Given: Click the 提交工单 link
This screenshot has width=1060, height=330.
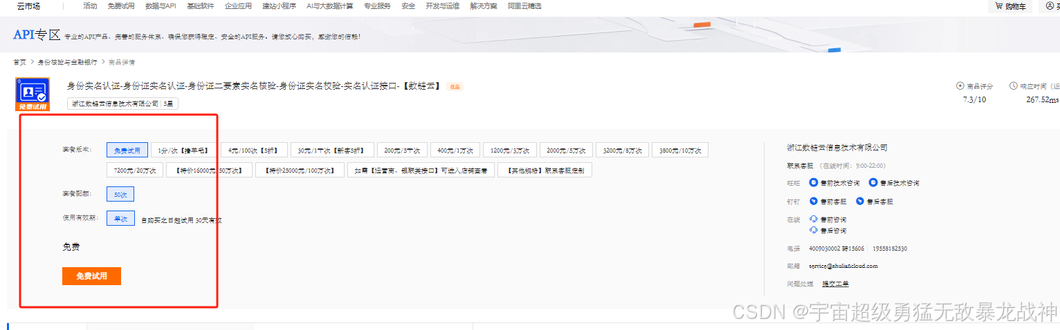Looking at the screenshot, I should 834,284.
